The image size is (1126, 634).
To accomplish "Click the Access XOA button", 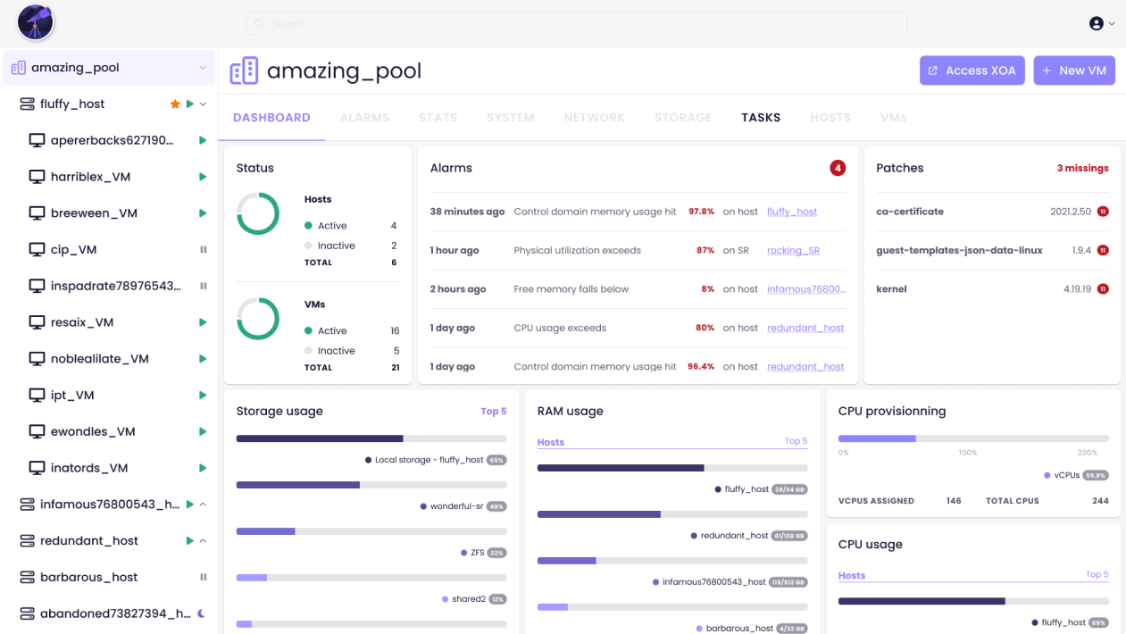I will click(x=972, y=71).
